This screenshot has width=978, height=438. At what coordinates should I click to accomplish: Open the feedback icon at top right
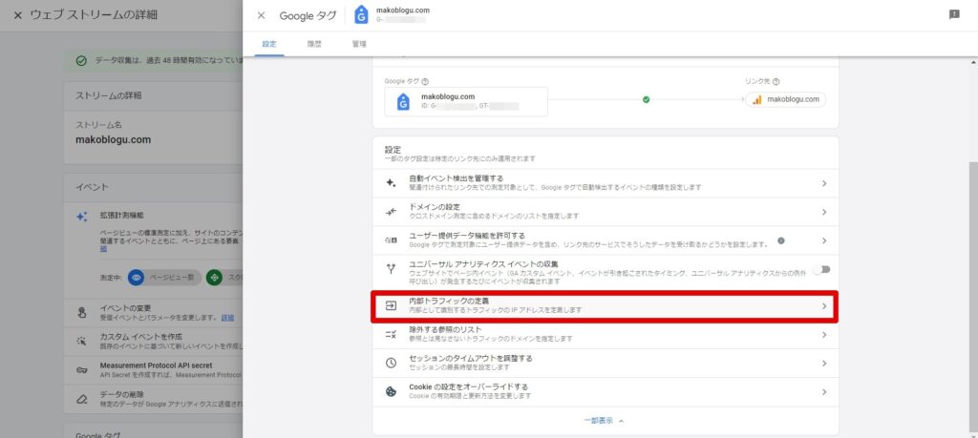[954, 14]
